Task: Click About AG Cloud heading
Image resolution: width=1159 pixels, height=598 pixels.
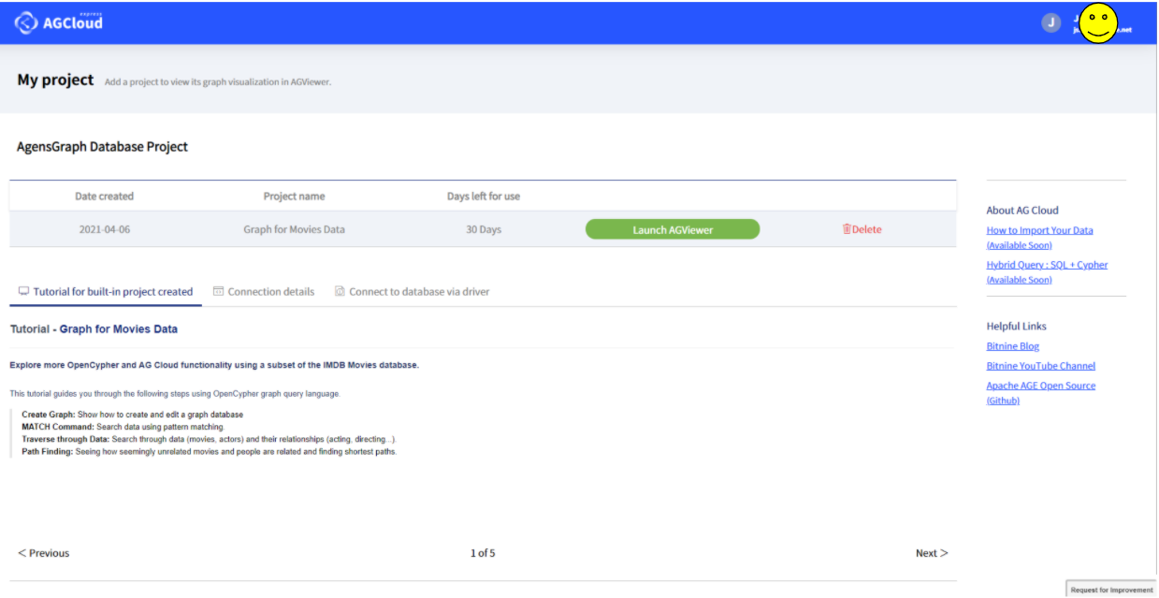Action: (1022, 211)
